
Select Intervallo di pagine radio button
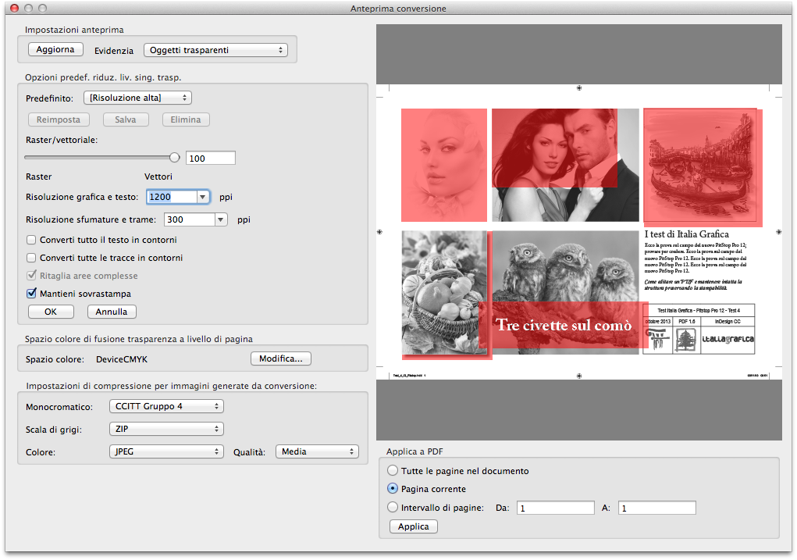[393, 507]
